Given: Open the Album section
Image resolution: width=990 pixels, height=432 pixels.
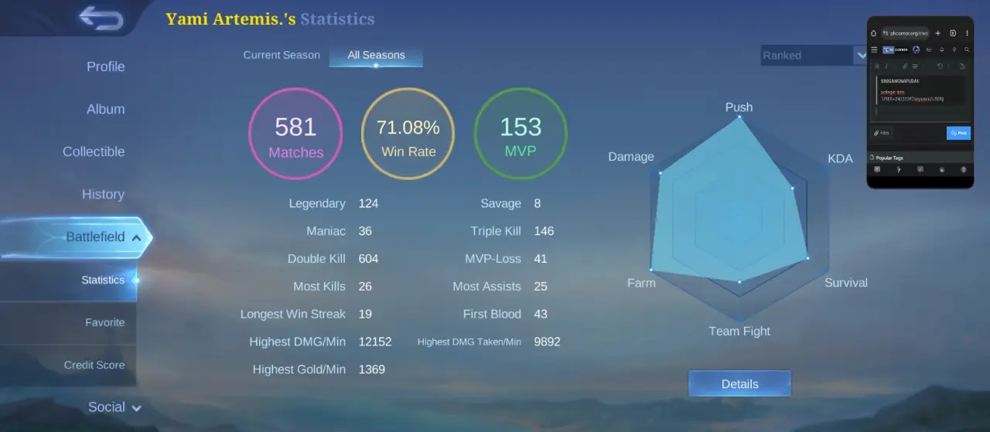Looking at the screenshot, I should pos(105,110).
